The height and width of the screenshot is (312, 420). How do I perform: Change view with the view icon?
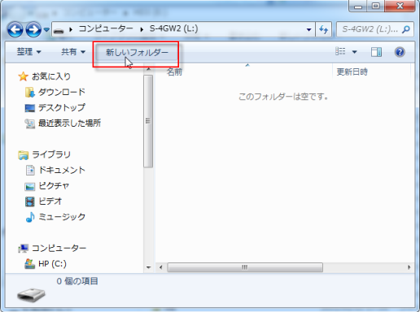pyautogui.click(x=340, y=51)
